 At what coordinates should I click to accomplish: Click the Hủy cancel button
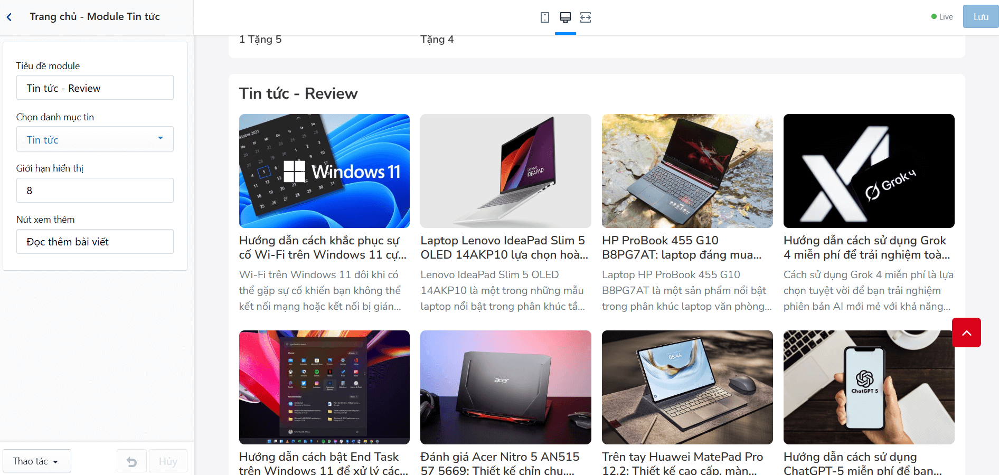point(168,462)
